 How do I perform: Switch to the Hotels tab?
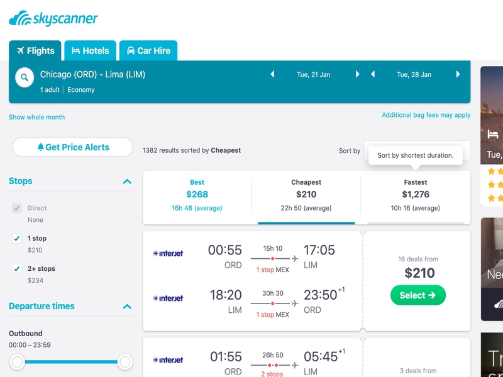point(90,51)
